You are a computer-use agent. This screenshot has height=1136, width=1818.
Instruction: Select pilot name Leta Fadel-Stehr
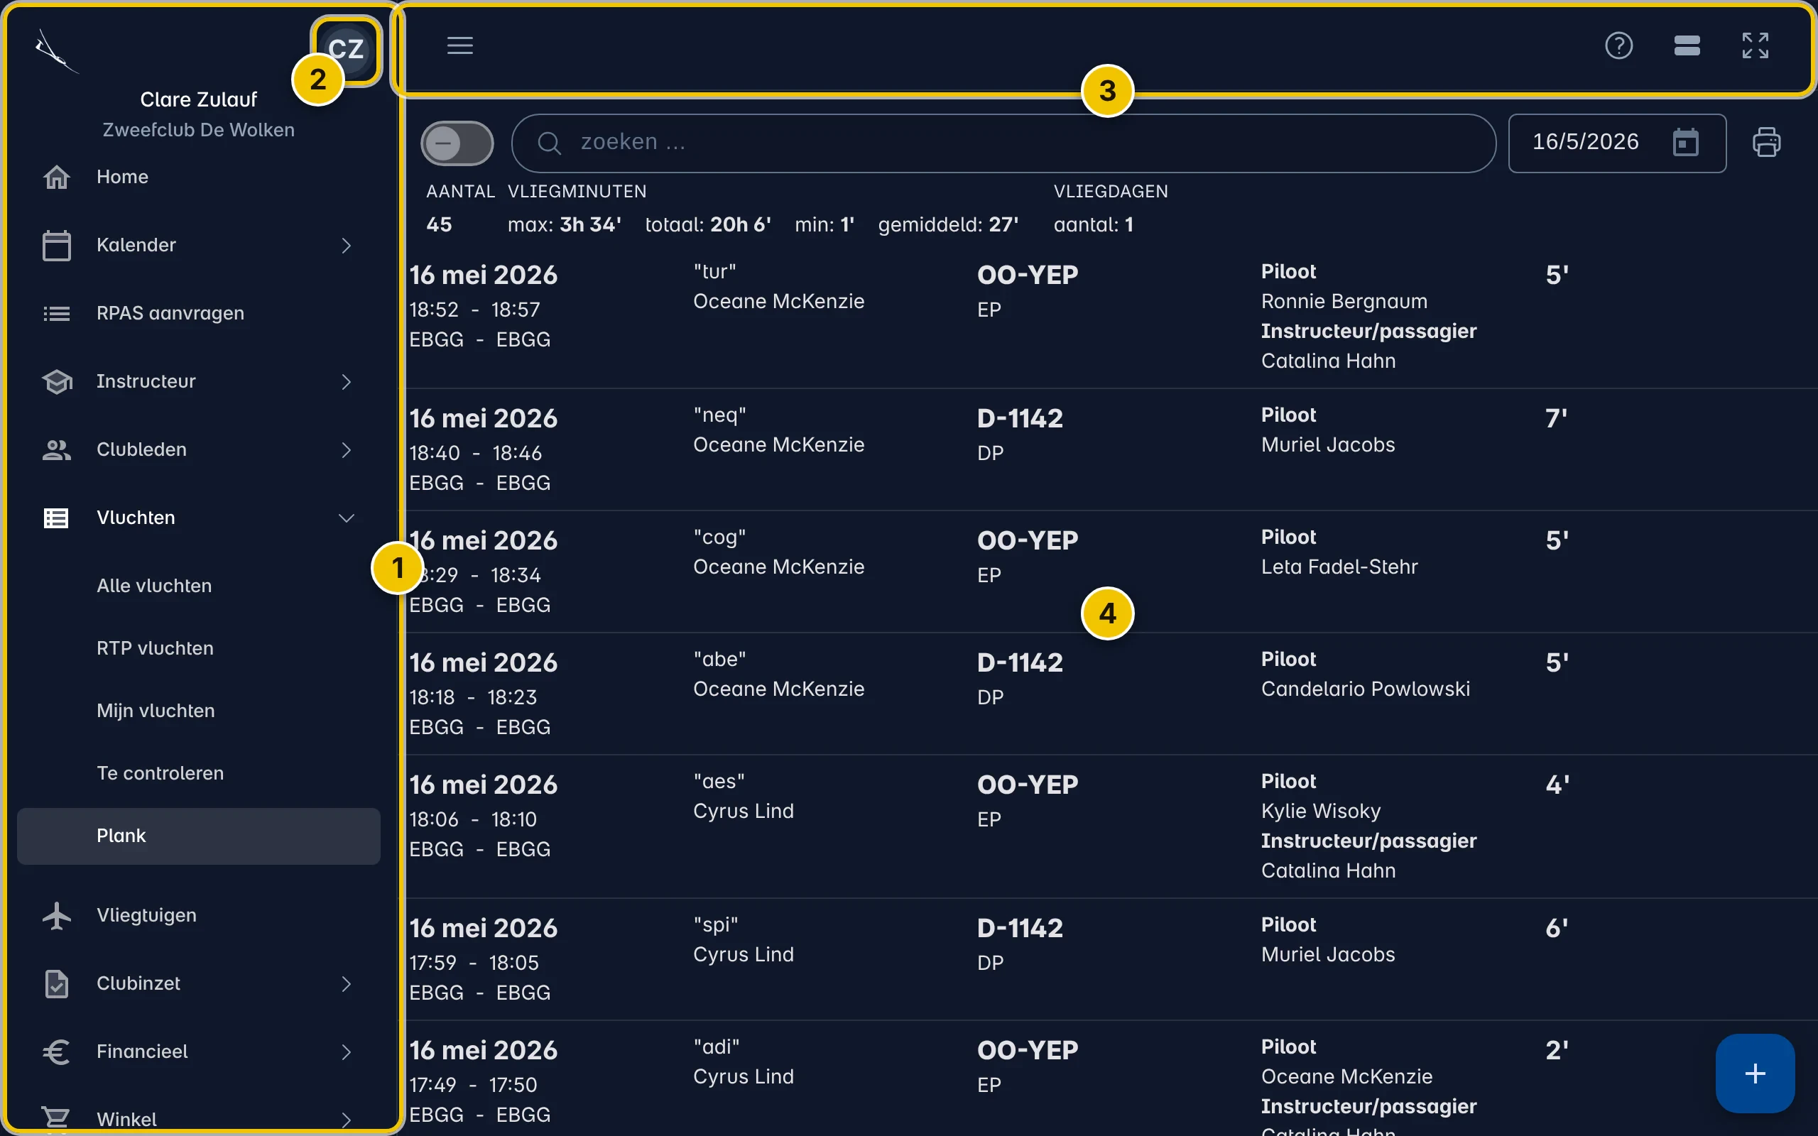(1339, 567)
